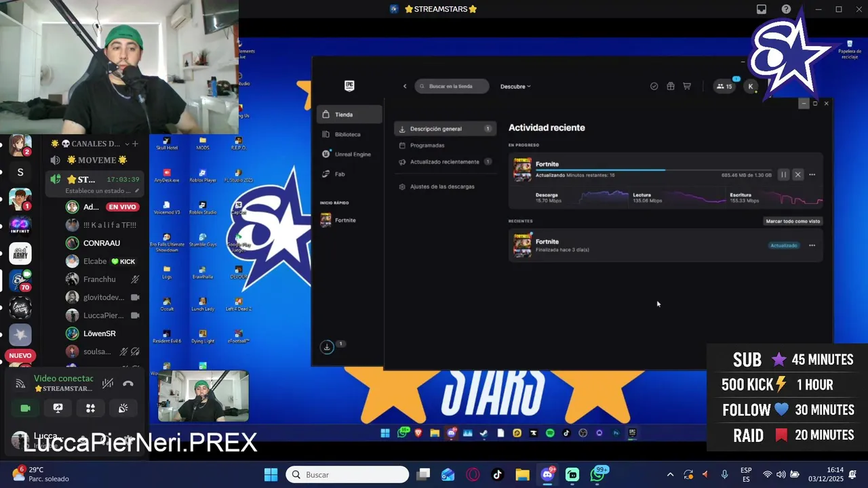Open Resident Evil 6 desktop shortcut
This screenshot has width=868, height=488.
coord(167,337)
